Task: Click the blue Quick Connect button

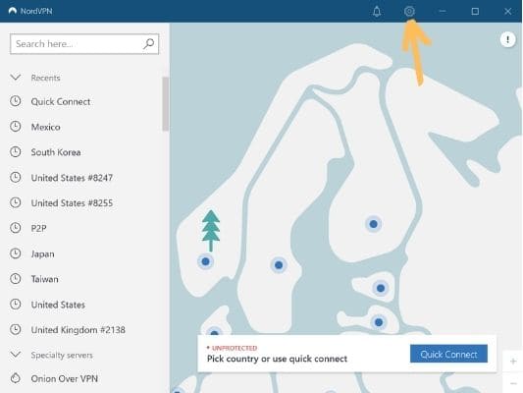Action: tap(448, 354)
